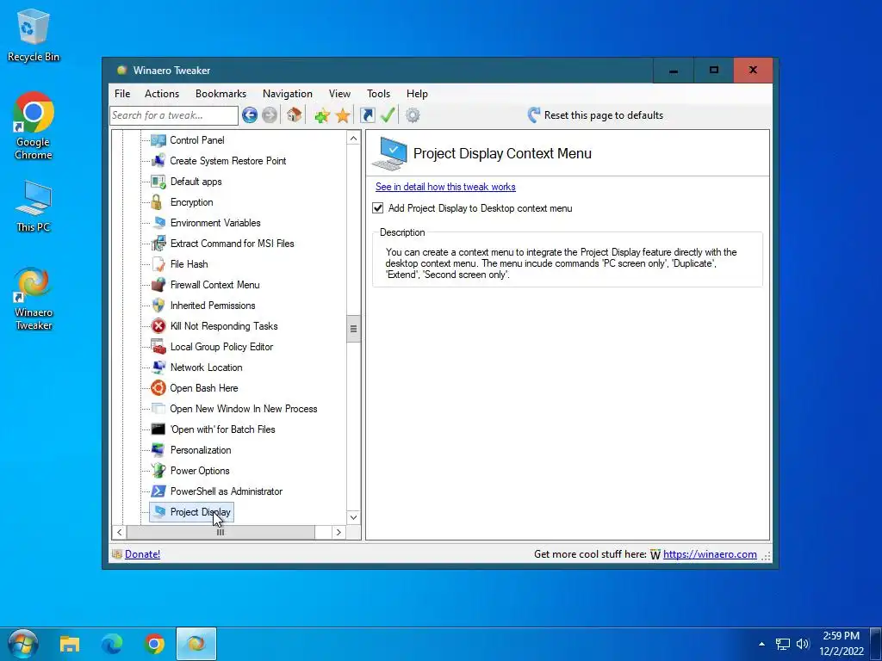Click the Donate! link
The image size is (882, 661).
click(x=142, y=554)
